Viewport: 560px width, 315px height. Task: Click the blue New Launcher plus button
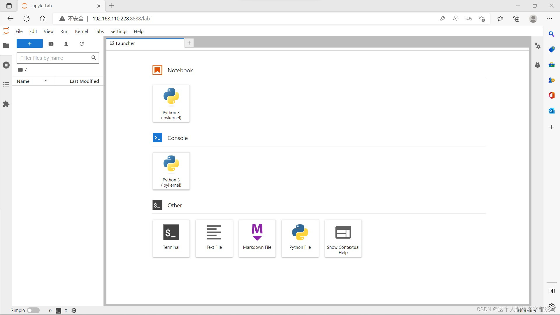coord(30,43)
